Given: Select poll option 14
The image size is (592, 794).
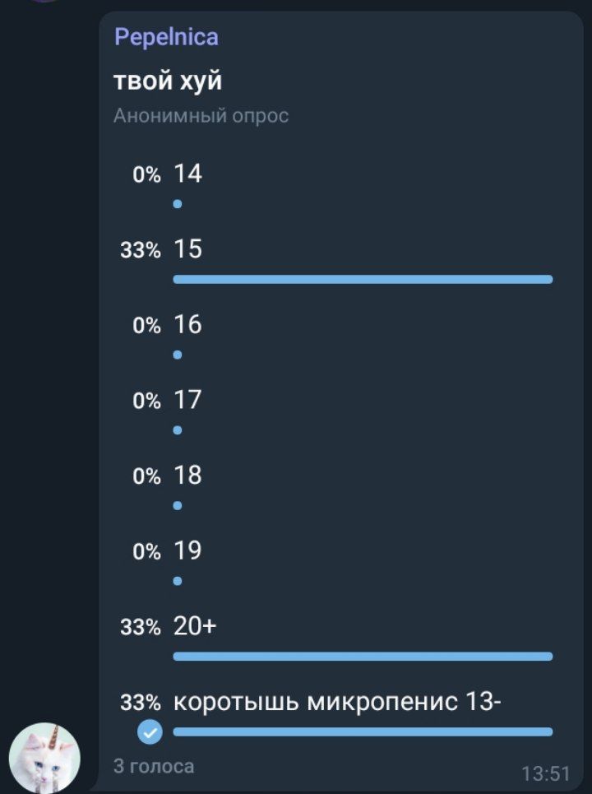Looking at the screenshot, I should 187,174.
